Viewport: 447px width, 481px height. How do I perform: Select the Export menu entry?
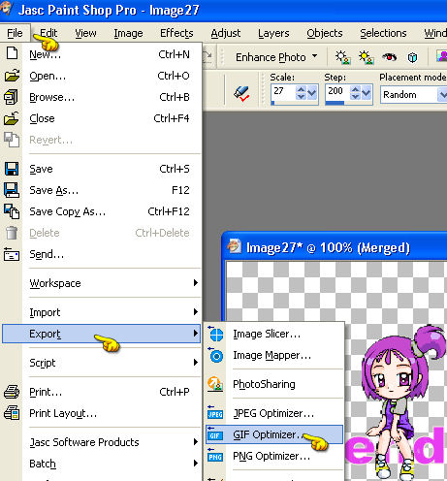(x=102, y=334)
